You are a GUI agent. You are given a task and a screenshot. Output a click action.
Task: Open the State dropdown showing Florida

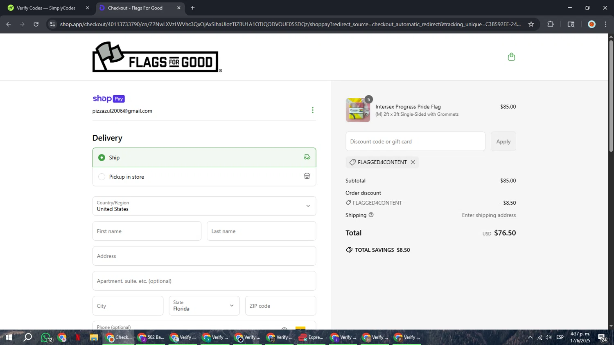204,306
